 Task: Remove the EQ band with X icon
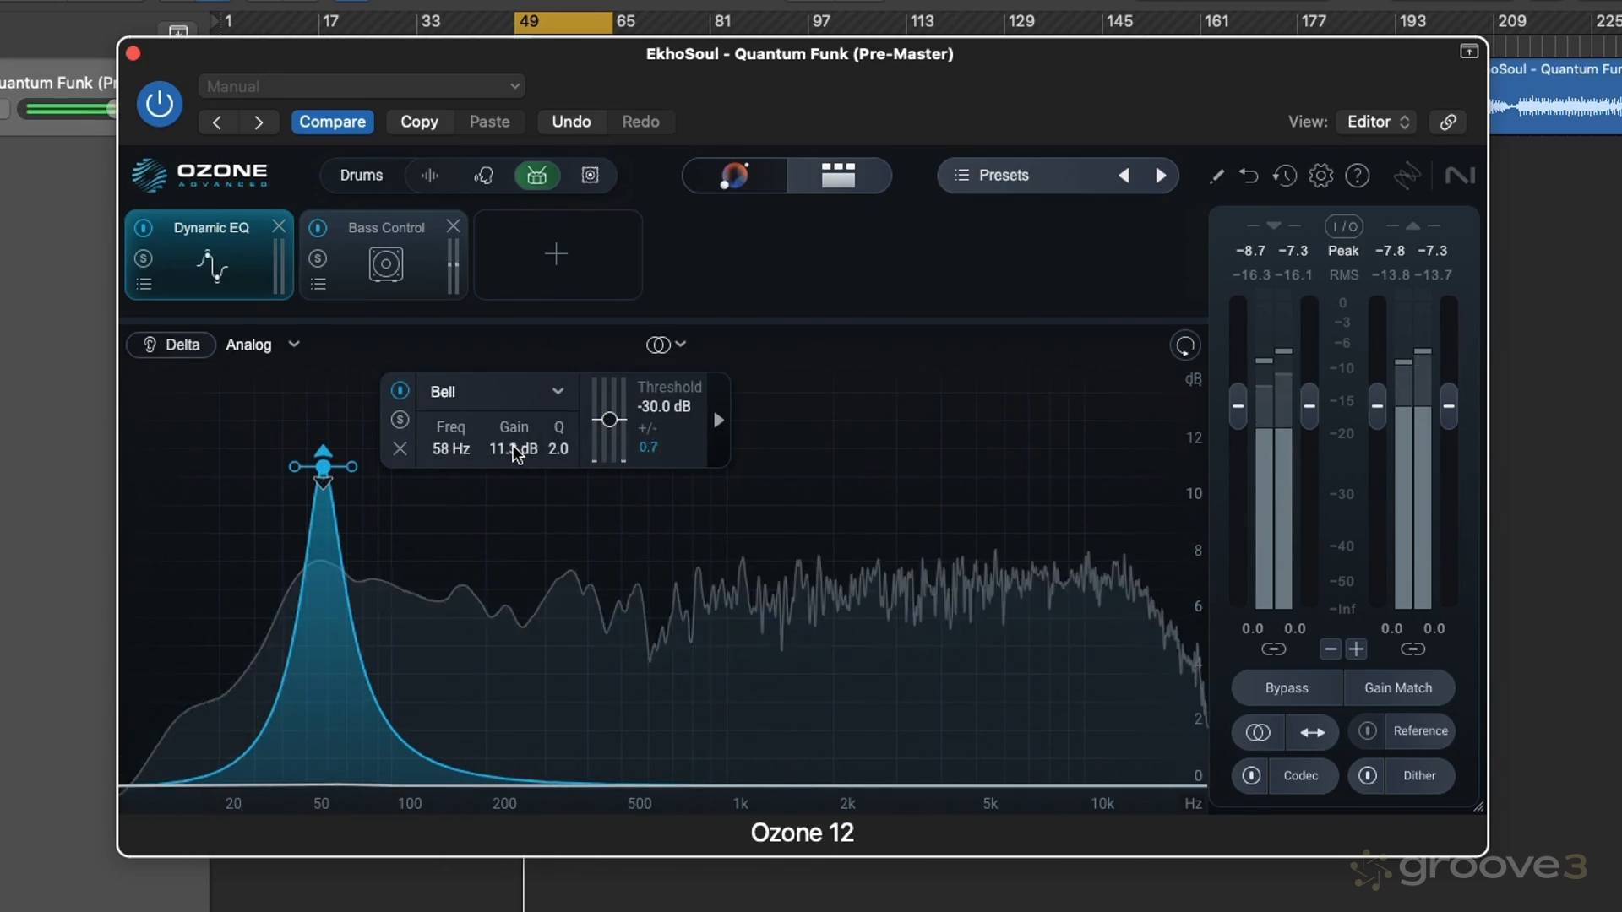(400, 449)
